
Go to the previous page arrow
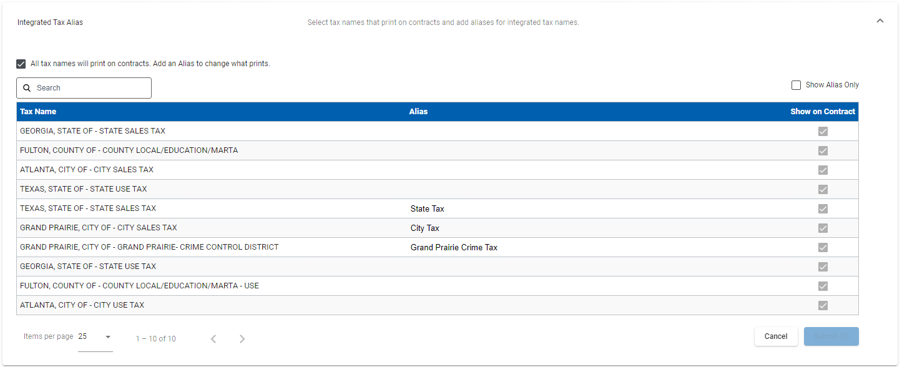pos(213,339)
